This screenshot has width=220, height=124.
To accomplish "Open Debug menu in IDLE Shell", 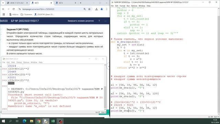I will coord(19,62).
